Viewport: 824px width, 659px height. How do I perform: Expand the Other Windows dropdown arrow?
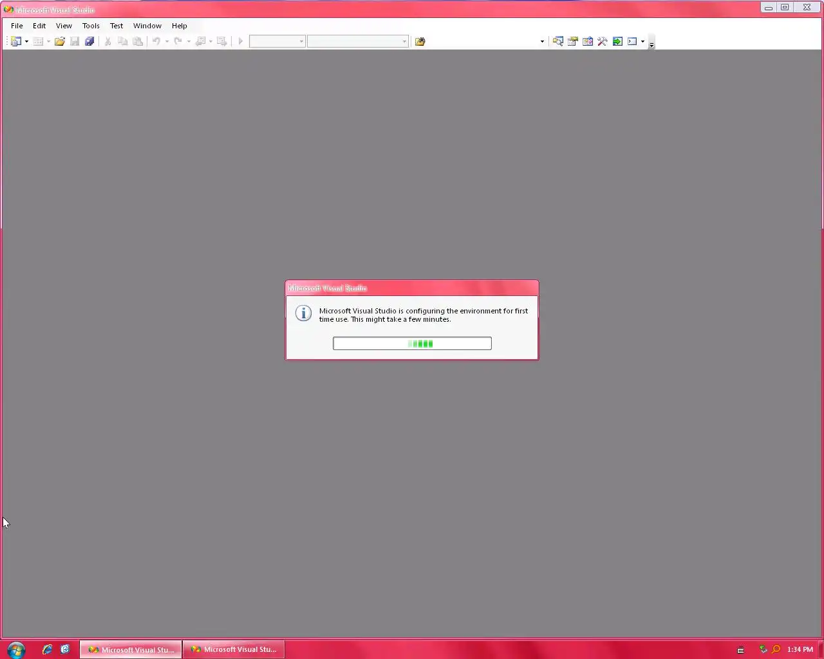(x=642, y=41)
